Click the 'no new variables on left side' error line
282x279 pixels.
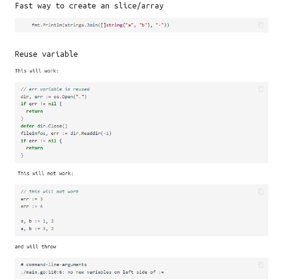pos(92,272)
